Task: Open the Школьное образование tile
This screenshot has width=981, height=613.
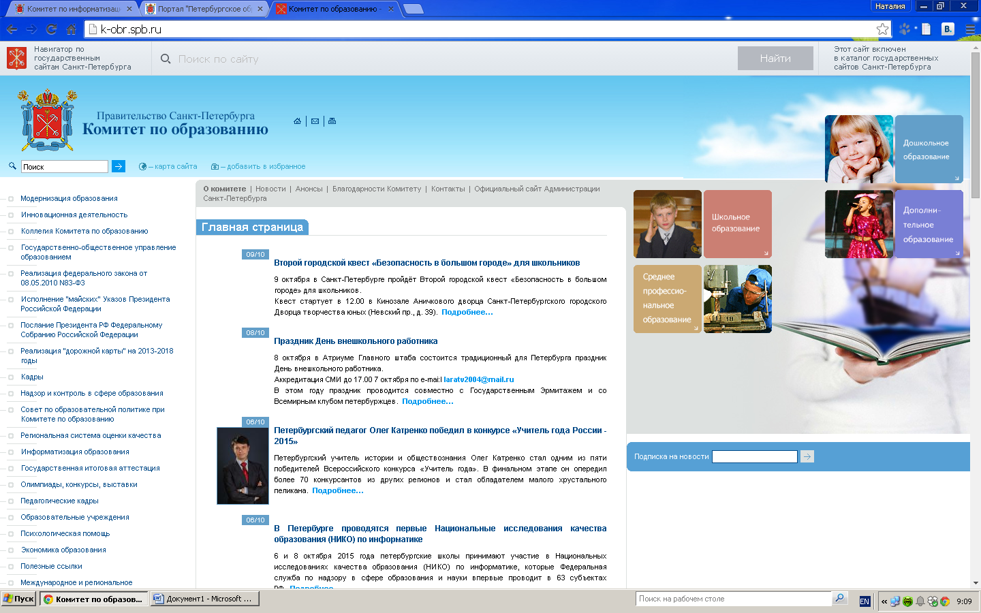Action: pyautogui.click(x=738, y=223)
